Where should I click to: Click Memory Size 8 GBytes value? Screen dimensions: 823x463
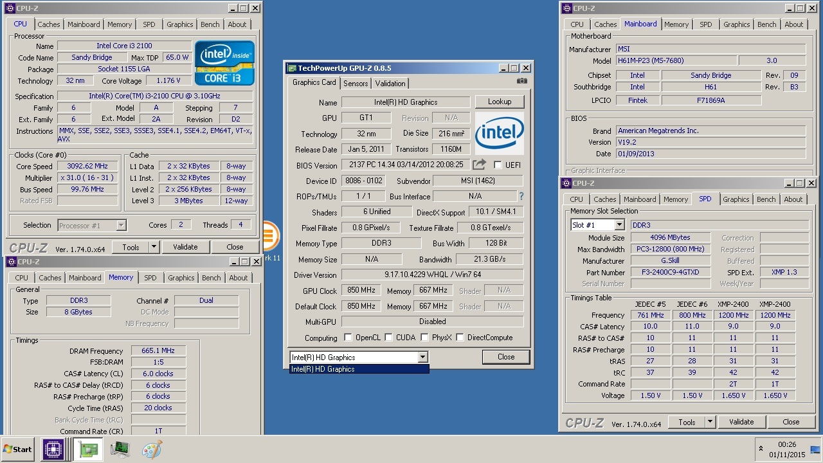(x=78, y=312)
